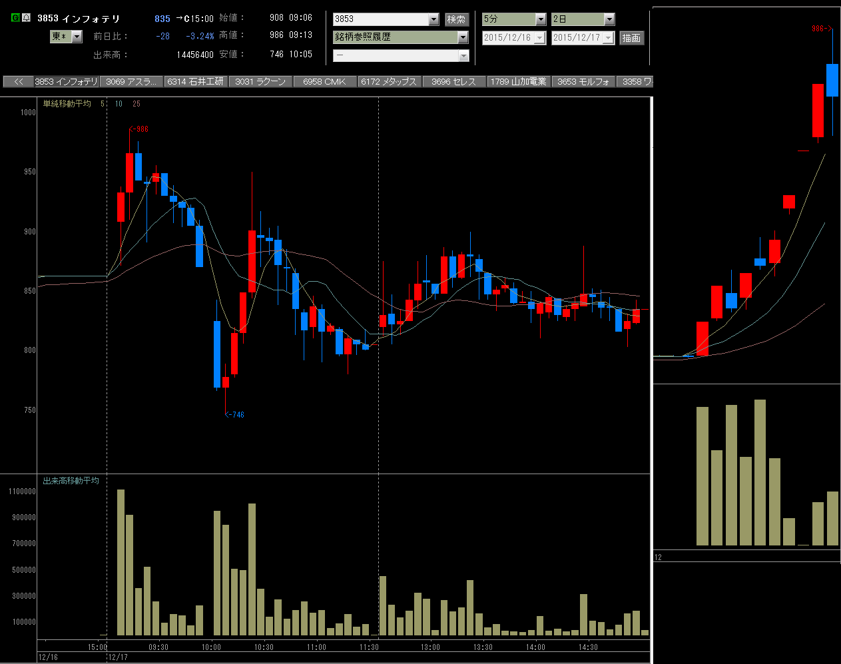
Task: Switch to the 1789 山加電業 tab
Action: pos(519,81)
